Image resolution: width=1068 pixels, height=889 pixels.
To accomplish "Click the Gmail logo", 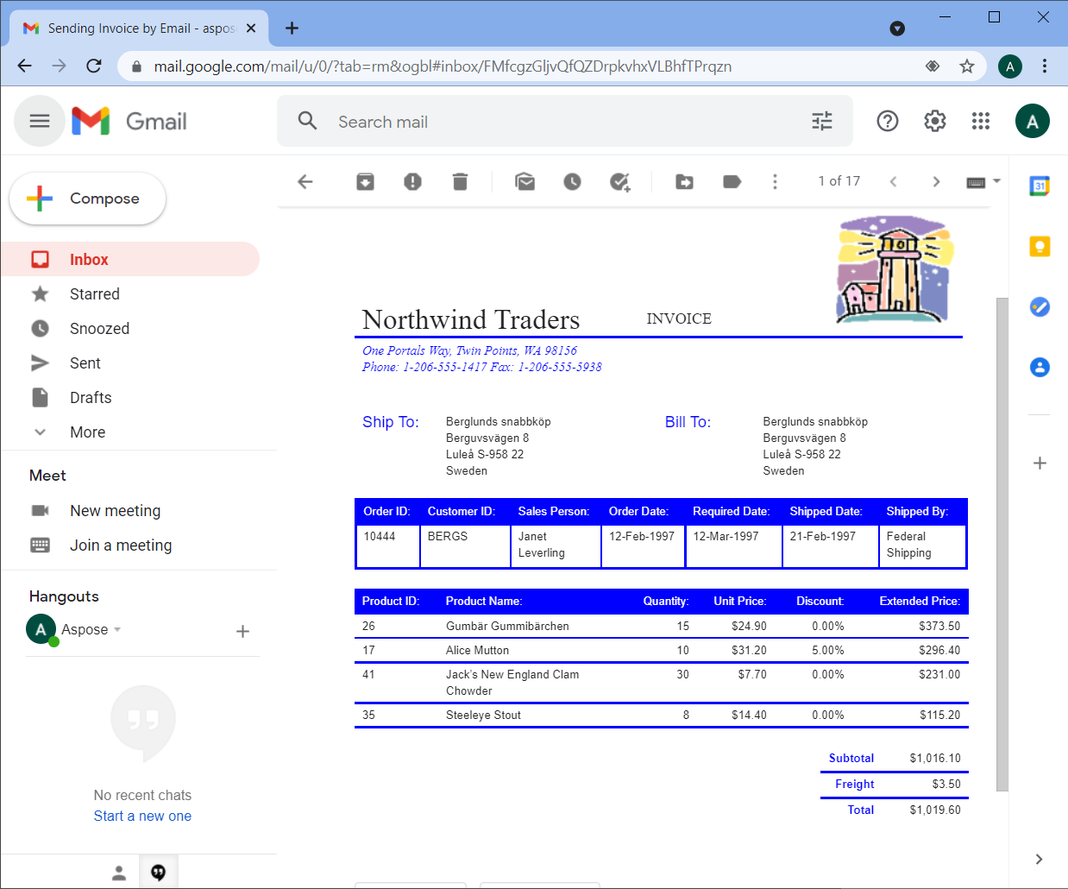I will [129, 121].
